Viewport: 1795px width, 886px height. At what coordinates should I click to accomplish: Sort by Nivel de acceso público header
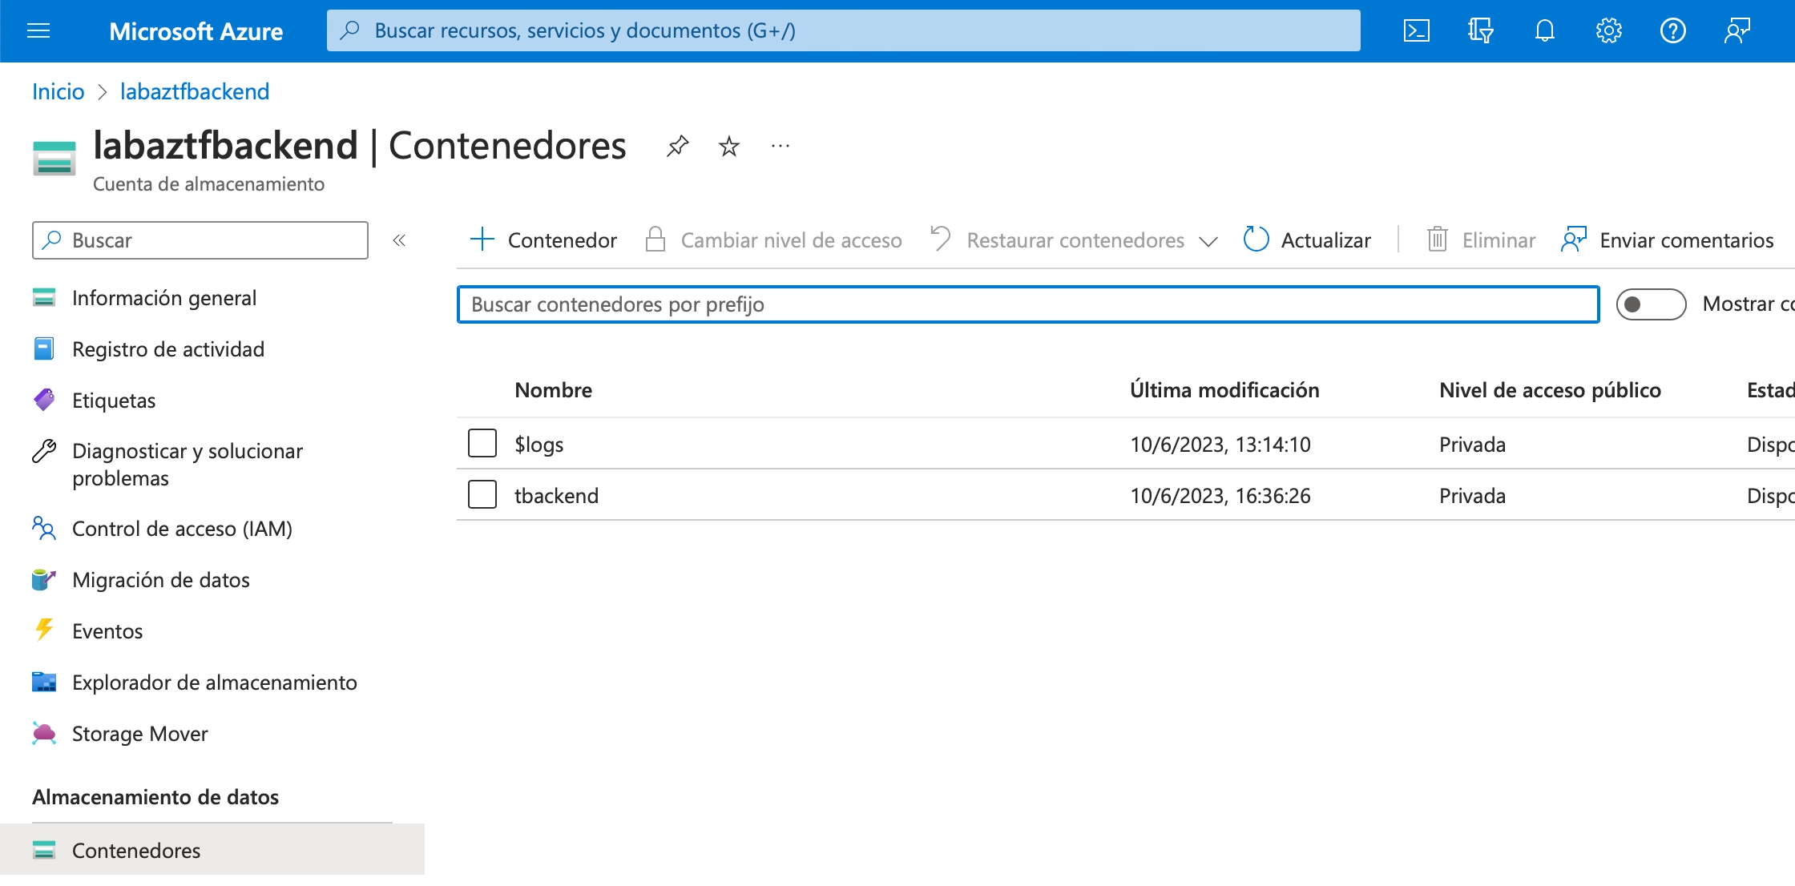(1550, 389)
